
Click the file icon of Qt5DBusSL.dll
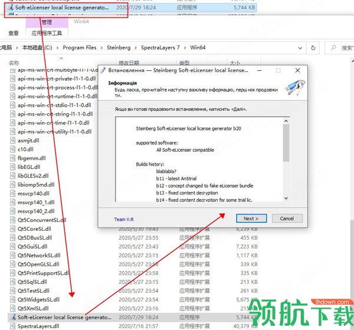12,237
